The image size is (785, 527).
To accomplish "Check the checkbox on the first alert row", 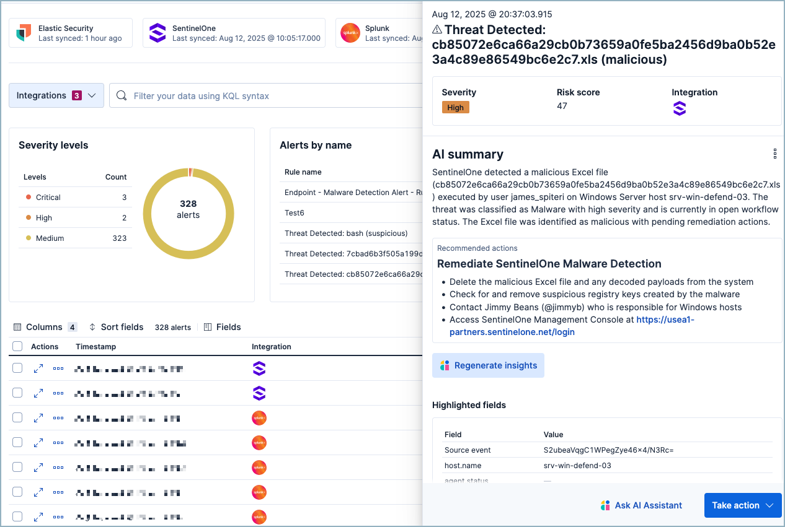I will click(17, 368).
